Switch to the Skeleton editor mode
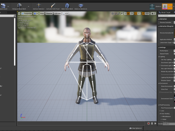This screenshot has height=131, width=175. (155, 7)
